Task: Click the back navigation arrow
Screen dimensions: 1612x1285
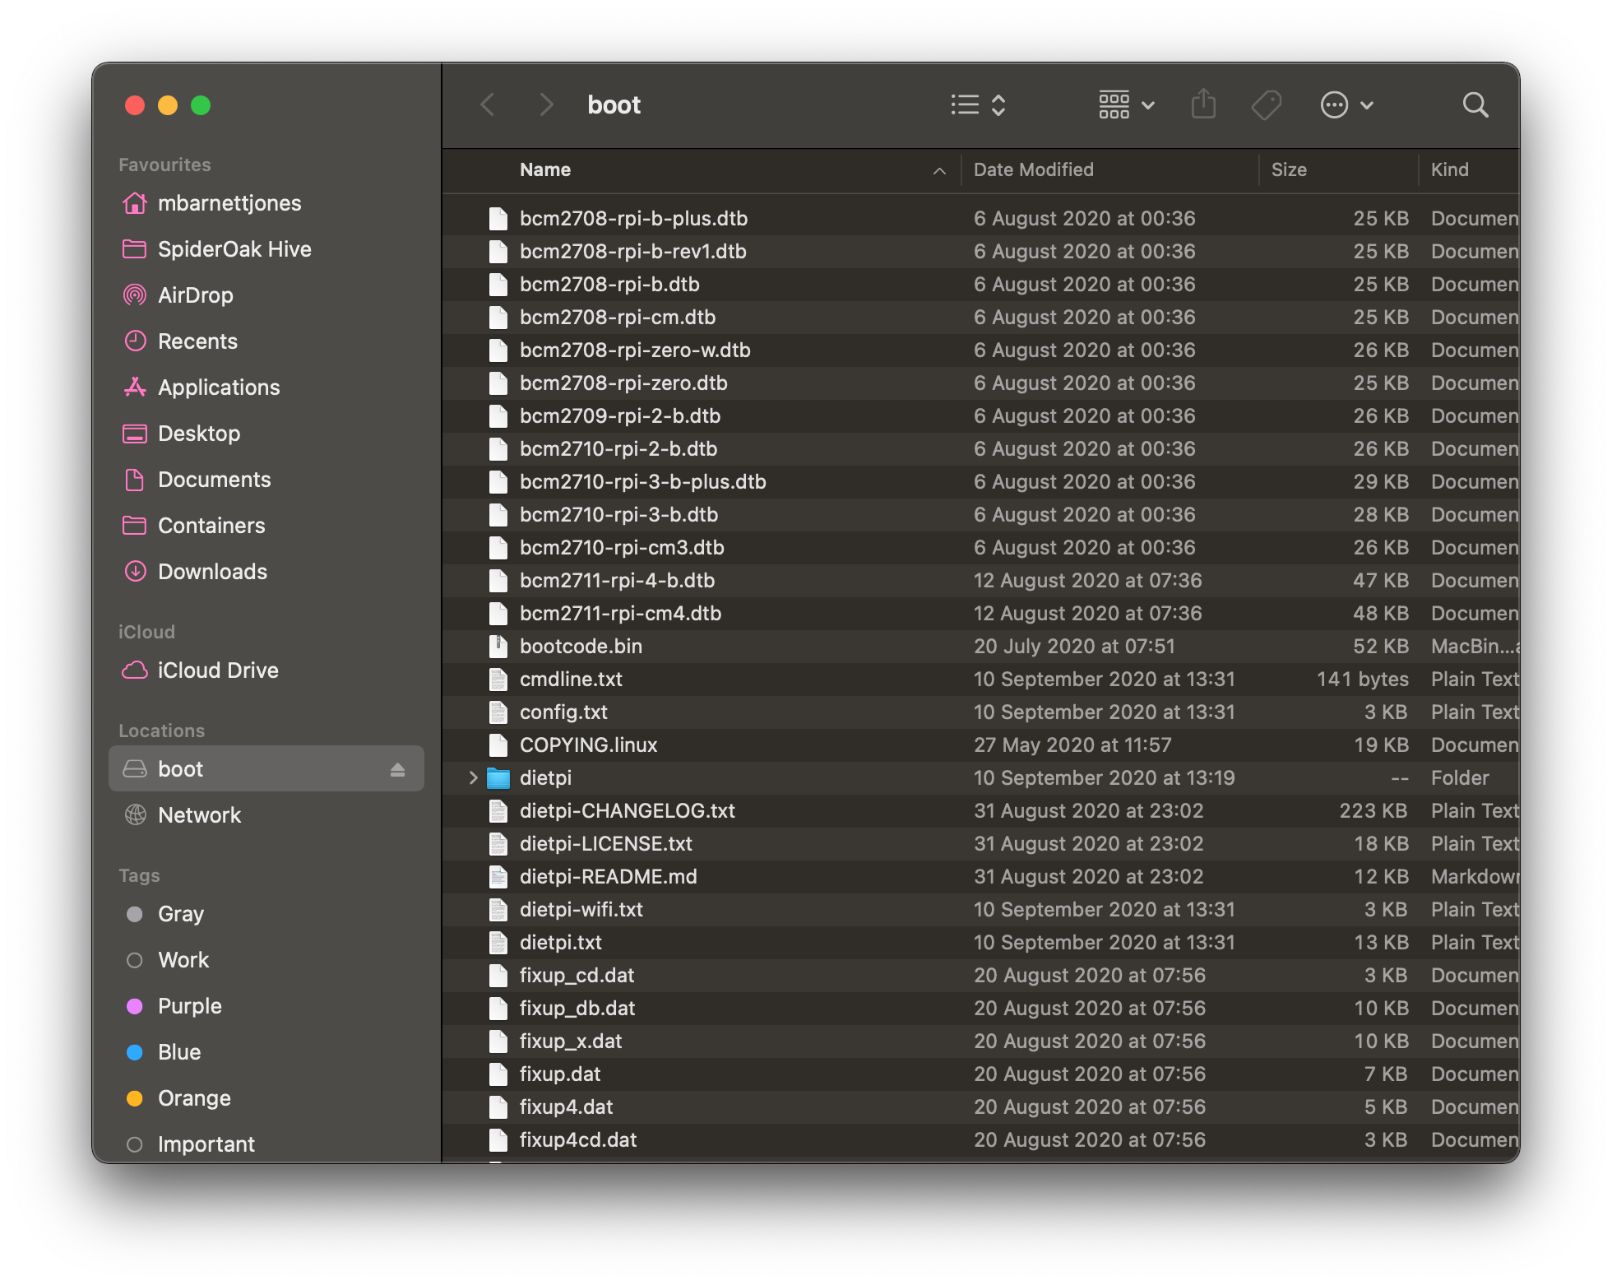Action: click(x=489, y=104)
